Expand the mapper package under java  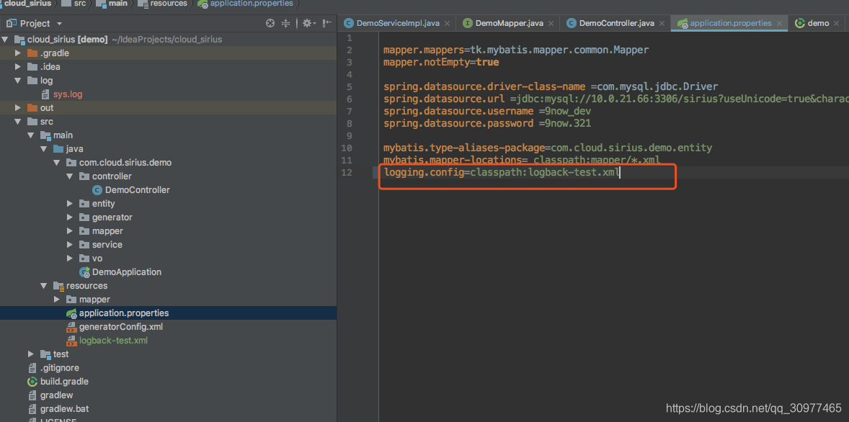click(70, 231)
